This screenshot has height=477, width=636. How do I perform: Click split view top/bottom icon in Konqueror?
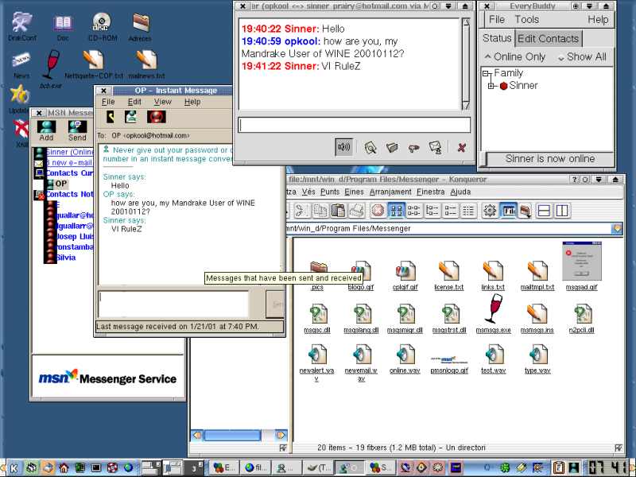[x=544, y=211]
